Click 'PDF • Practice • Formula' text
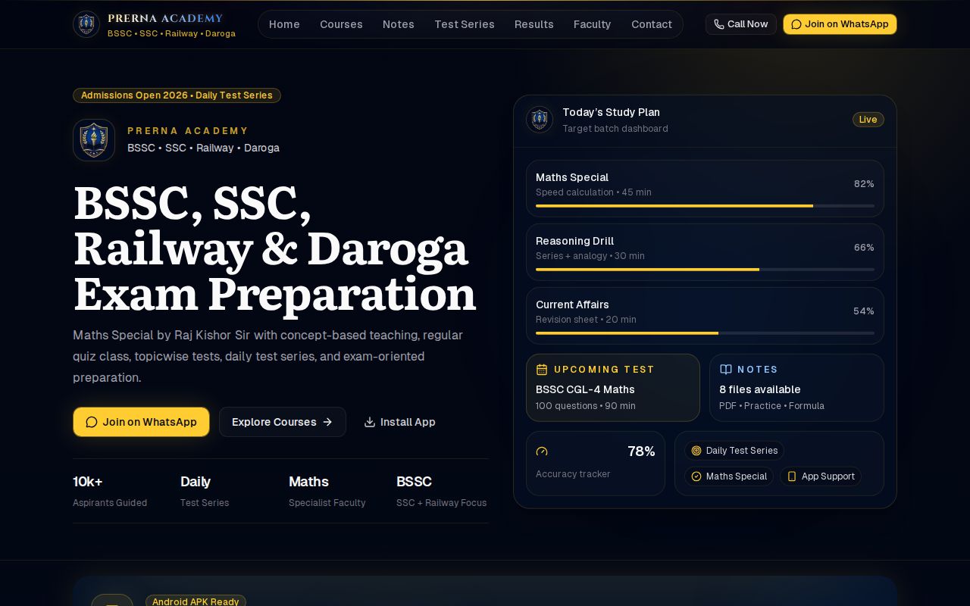The height and width of the screenshot is (606, 970). click(x=771, y=406)
